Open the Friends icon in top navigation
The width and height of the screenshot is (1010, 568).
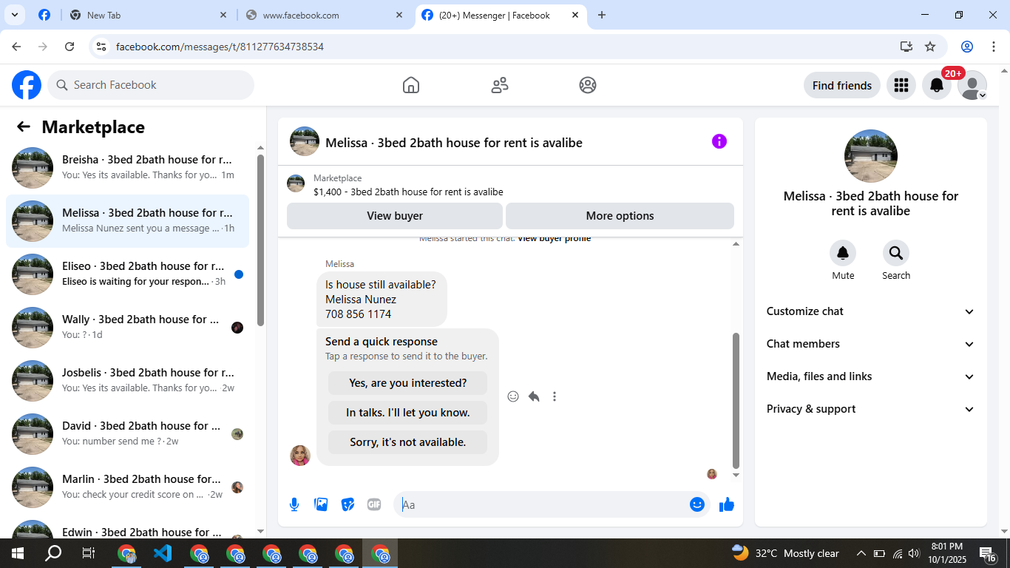[x=500, y=85]
